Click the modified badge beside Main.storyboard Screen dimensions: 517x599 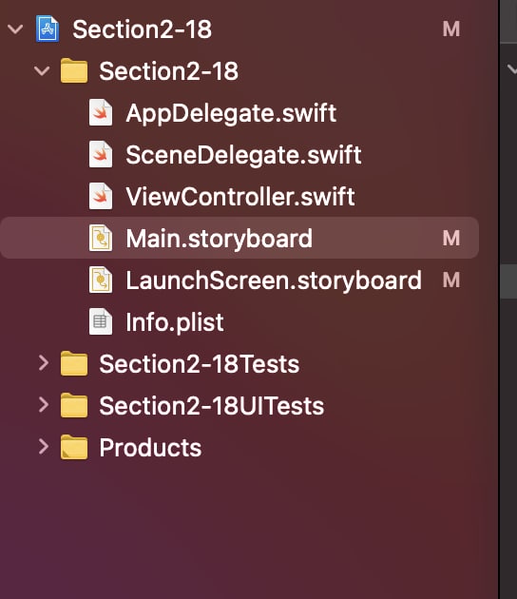pos(450,239)
